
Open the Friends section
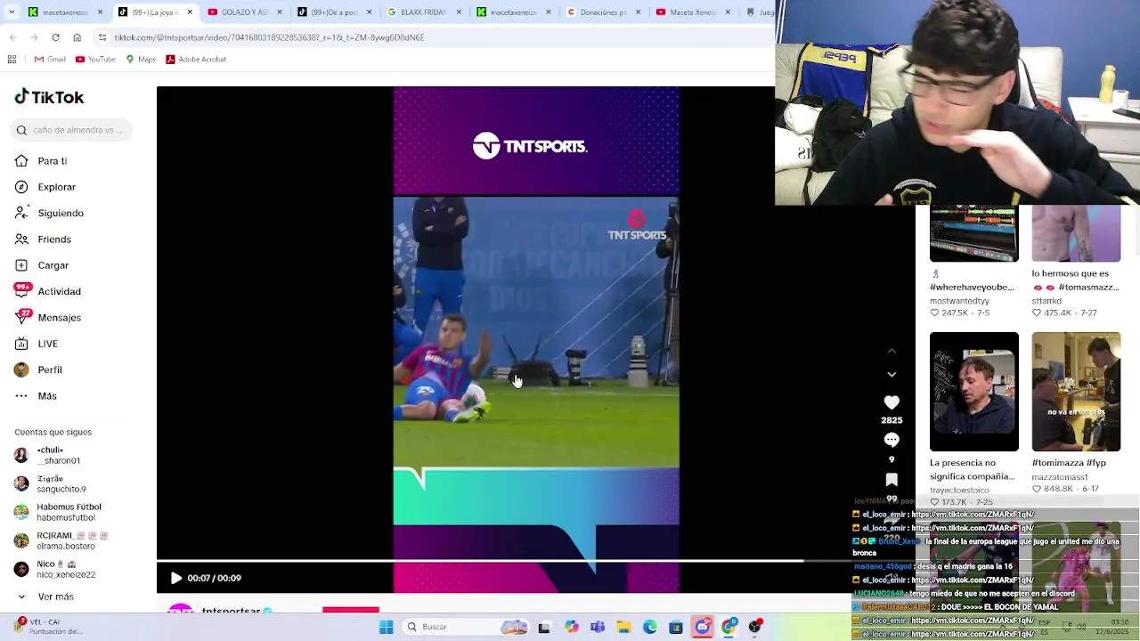(44, 239)
